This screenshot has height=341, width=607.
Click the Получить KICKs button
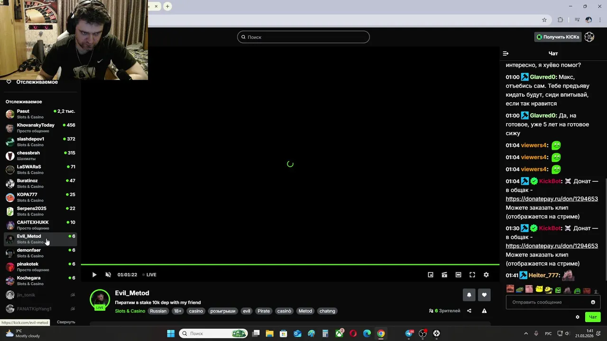click(x=558, y=37)
